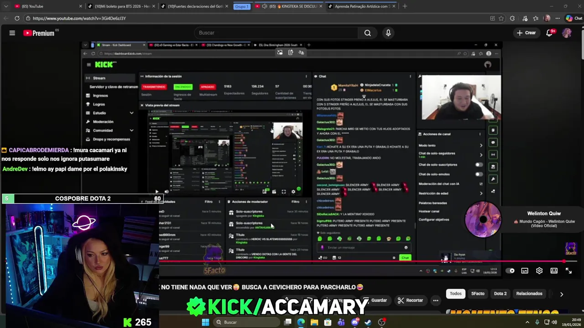Expand Modo lento chevron in channel actions
The width and height of the screenshot is (584, 328).
(x=481, y=145)
